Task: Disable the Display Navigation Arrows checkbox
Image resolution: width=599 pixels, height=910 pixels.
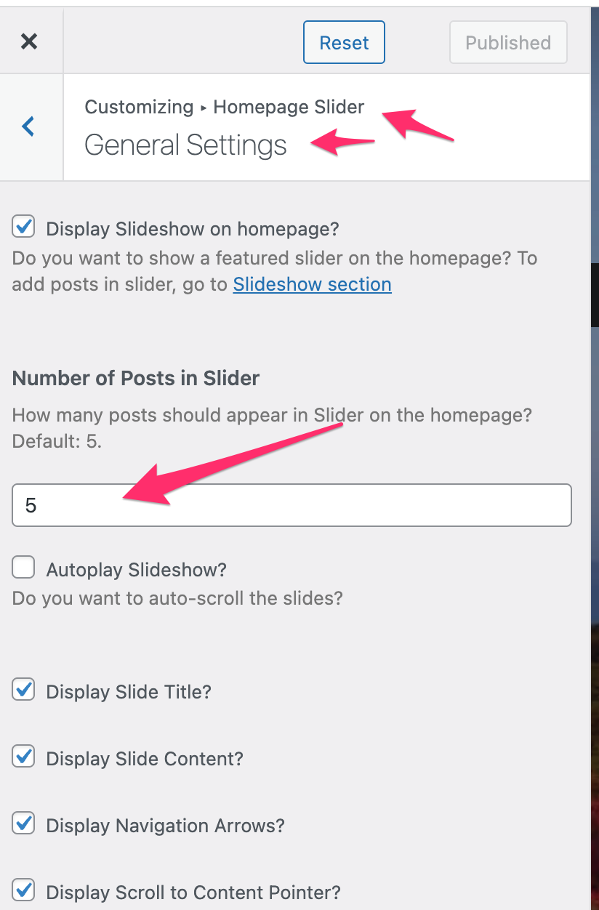Action: click(23, 824)
